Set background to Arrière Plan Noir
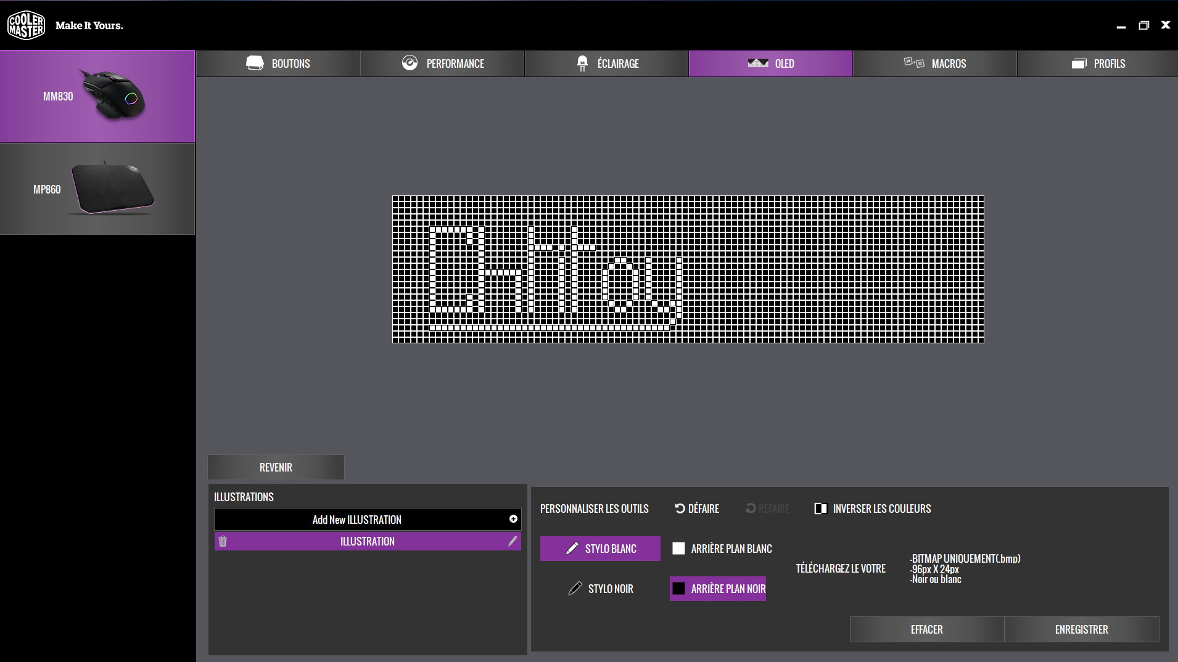 pyautogui.click(x=718, y=589)
